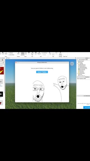Open the Terrain Editor tool
This screenshot has width=90, height=161.
pyautogui.click(x=18, y=53)
